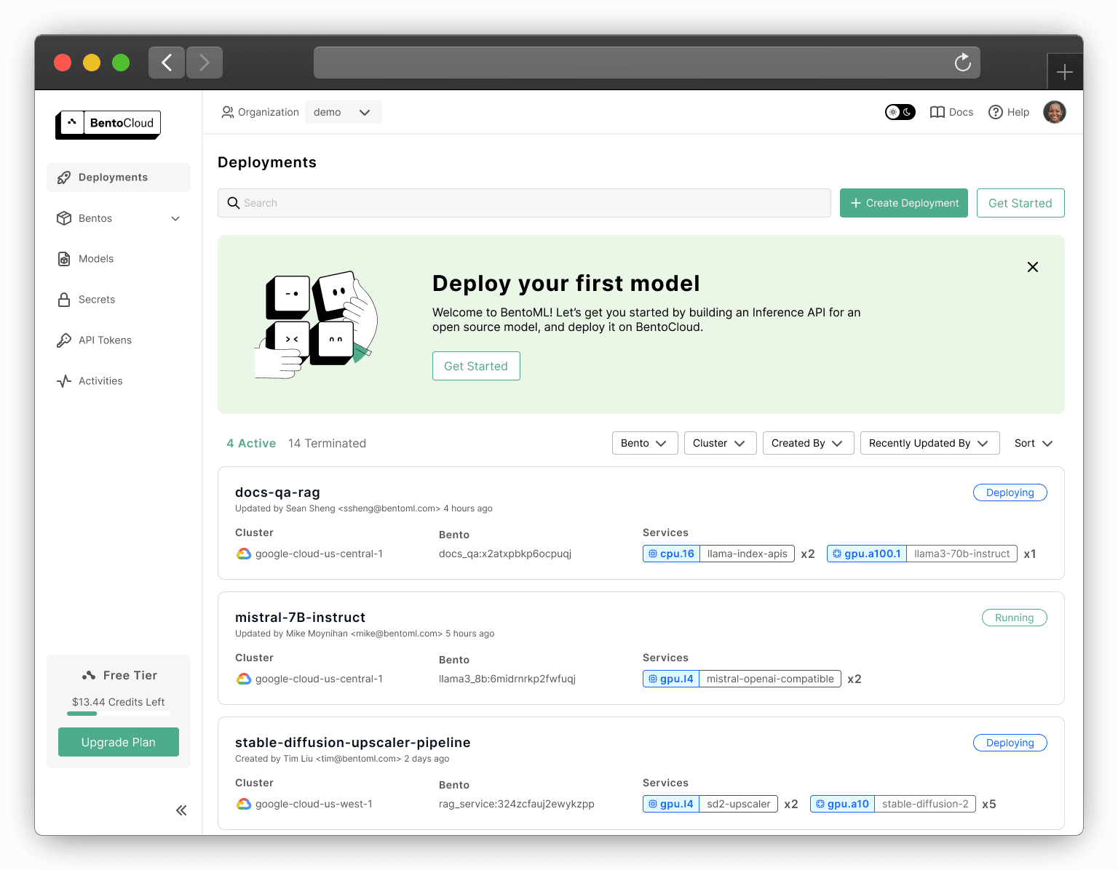Open the Created By filter dropdown
The width and height of the screenshot is (1118, 870).
click(x=807, y=443)
